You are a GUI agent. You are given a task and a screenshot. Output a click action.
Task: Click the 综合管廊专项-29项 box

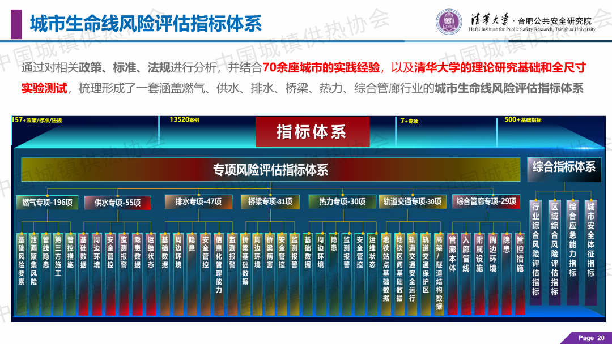coord(486,201)
